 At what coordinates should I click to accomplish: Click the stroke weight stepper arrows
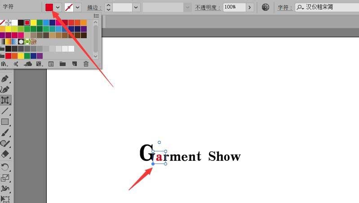click(x=108, y=7)
